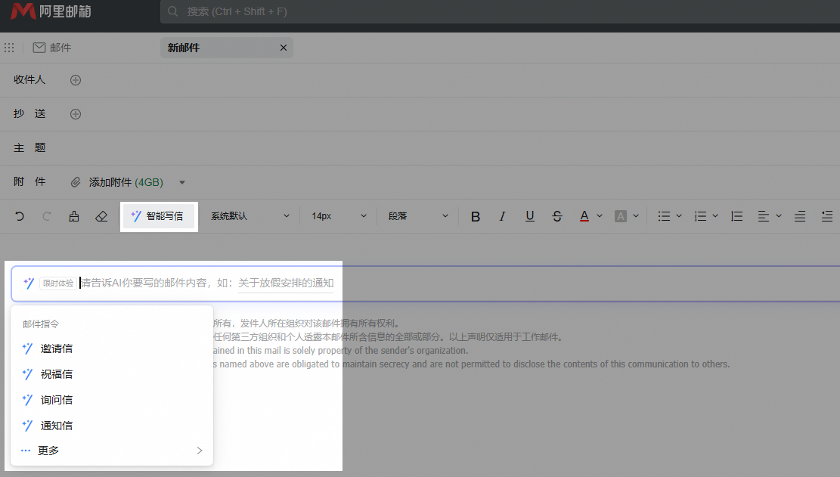Toggle bold formatting
Screen dimensions: 840x477
[x=476, y=216]
